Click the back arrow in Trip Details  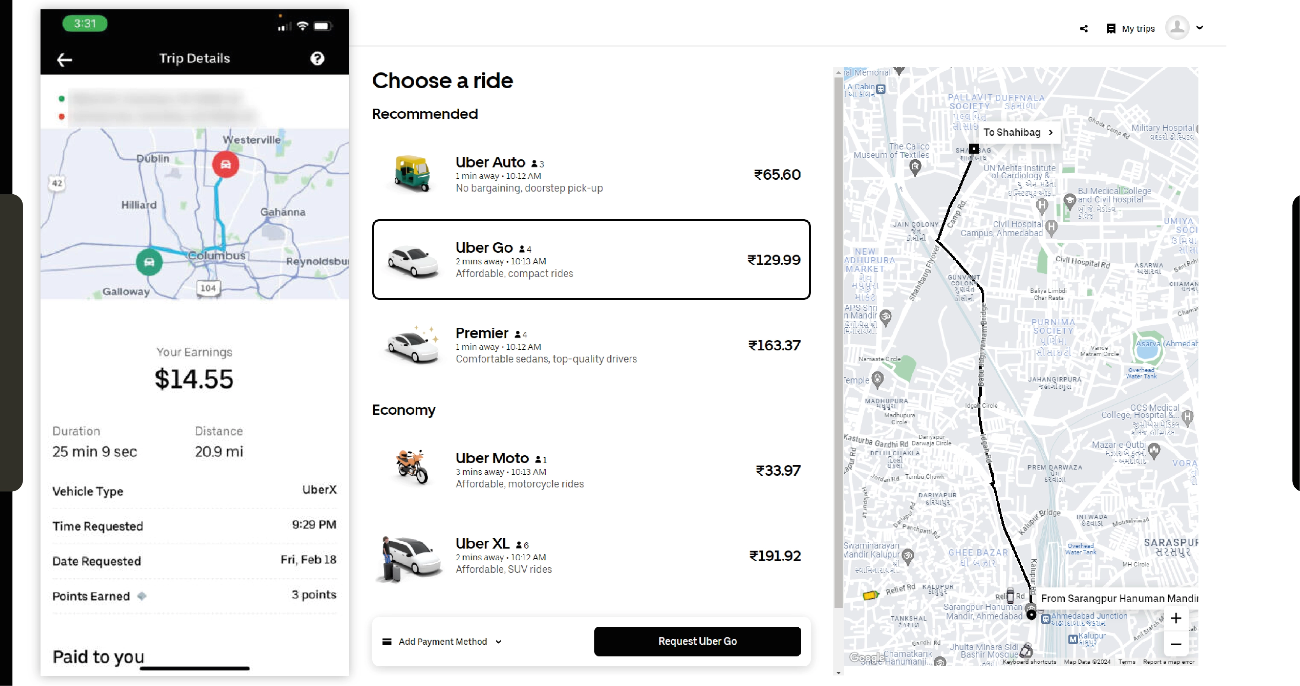65,58
